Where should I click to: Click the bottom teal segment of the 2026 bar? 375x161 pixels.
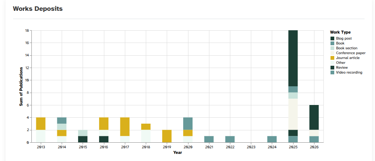pos(314,139)
